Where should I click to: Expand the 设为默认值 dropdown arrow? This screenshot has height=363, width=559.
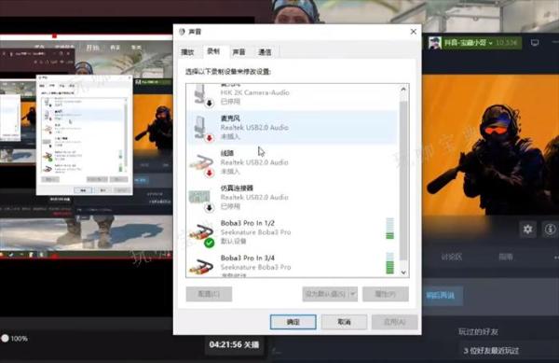(352, 294)
